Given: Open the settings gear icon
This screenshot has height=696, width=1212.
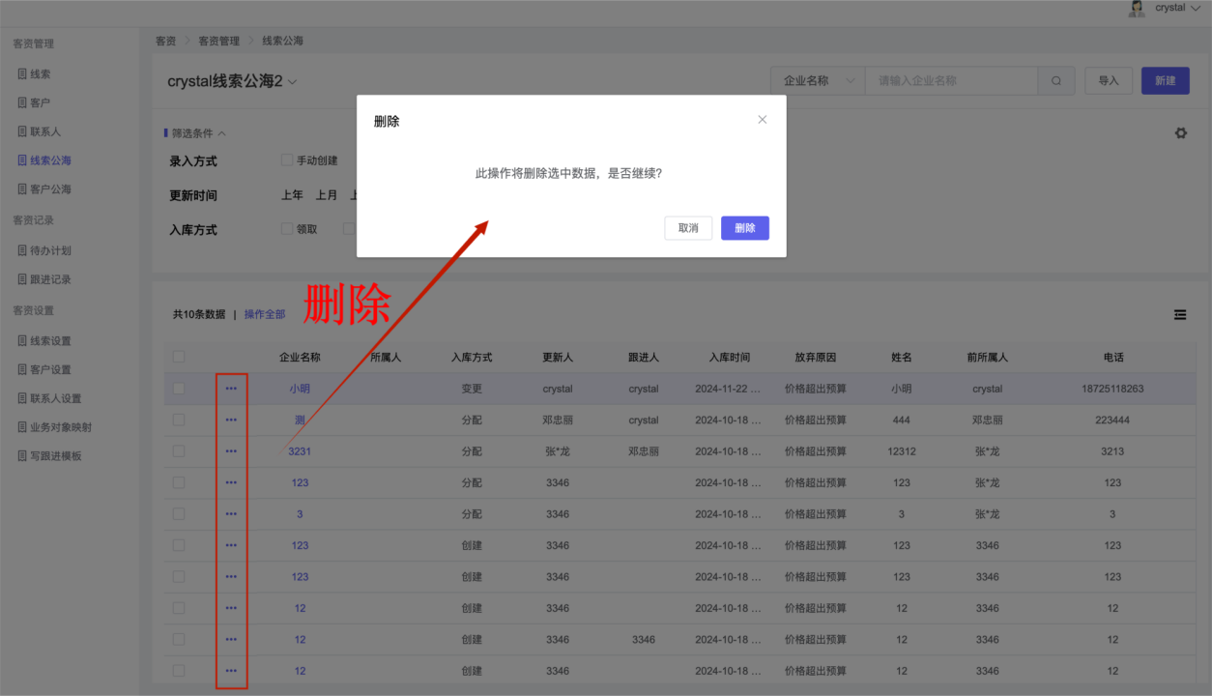Looking at the screenshot, I should 1180,133.
